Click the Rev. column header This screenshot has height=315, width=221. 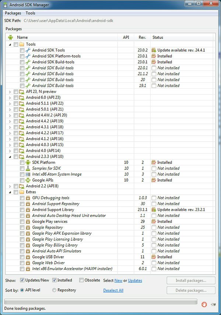(142, 37)
